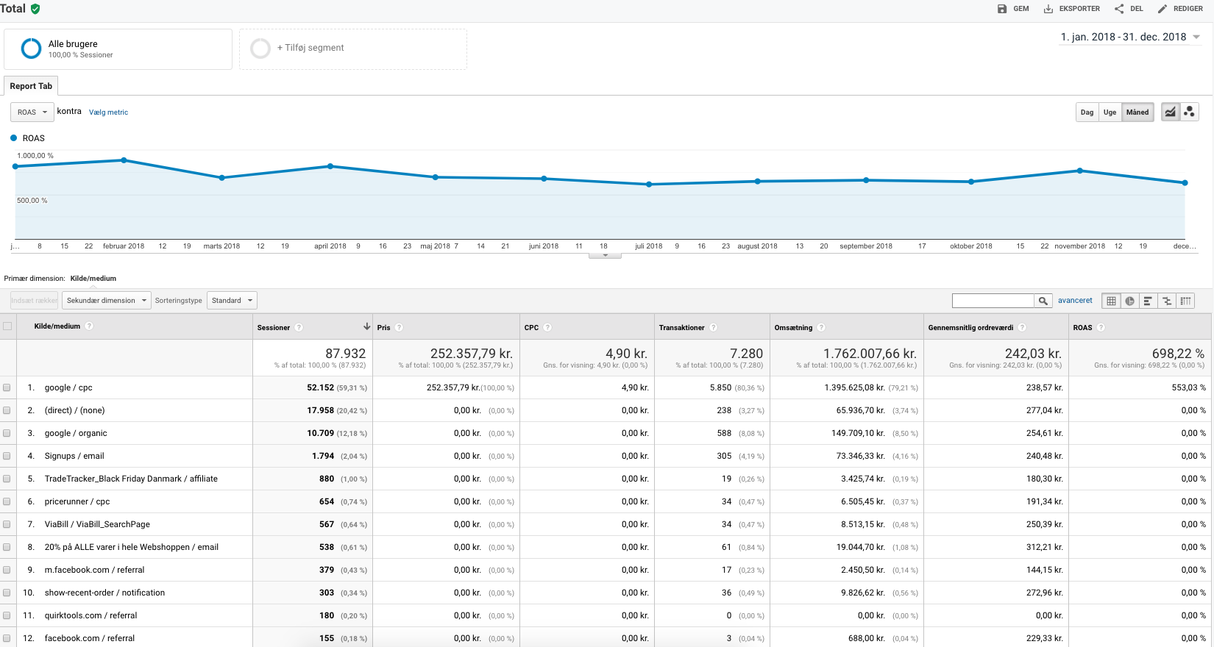Click the table search magnifier icon

pyautogui.click(x=1043, y=301)
